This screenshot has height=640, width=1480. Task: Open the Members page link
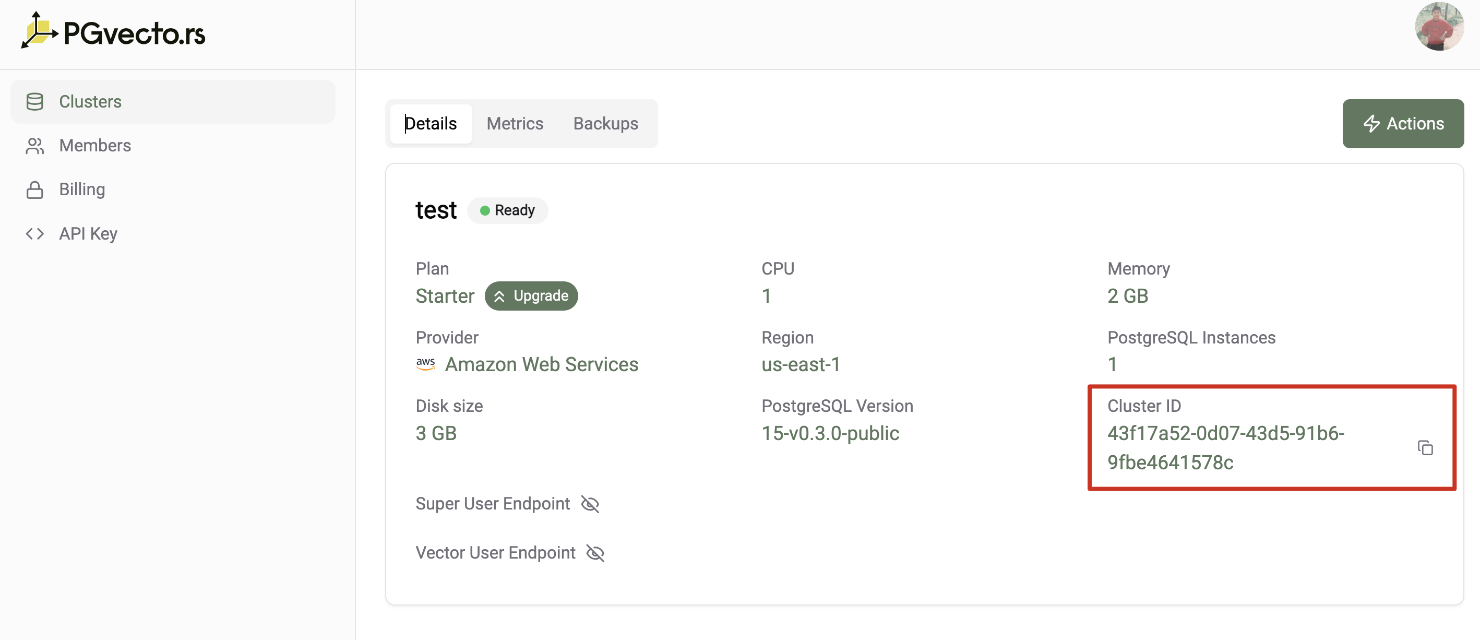point(95,146)
